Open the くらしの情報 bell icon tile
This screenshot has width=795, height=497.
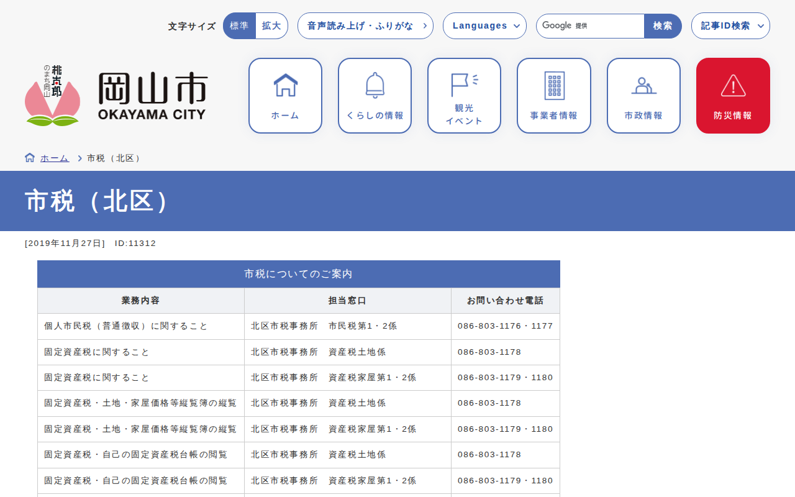[x=375, y=96]
